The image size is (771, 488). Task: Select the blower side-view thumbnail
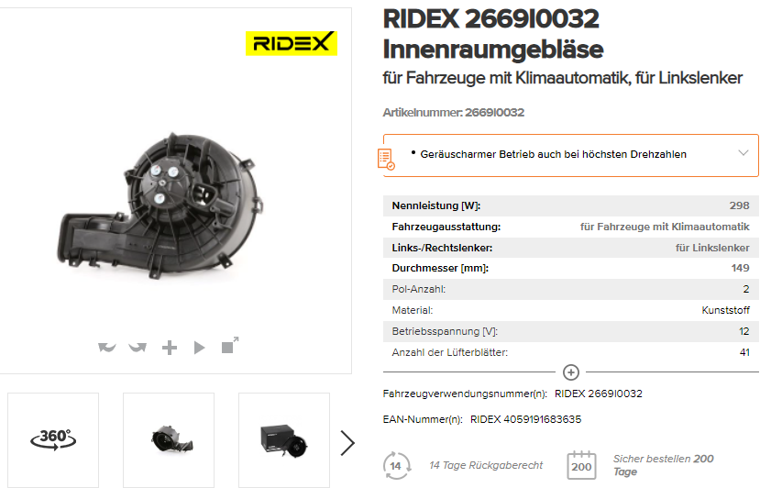pyautogui.click(x=169, y=439)
